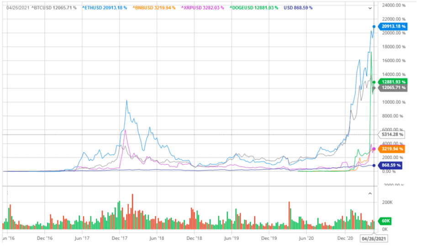Click the blue 20913.18 % price label
The width and height of the screenshot is (422, 248).
point(393,27)
